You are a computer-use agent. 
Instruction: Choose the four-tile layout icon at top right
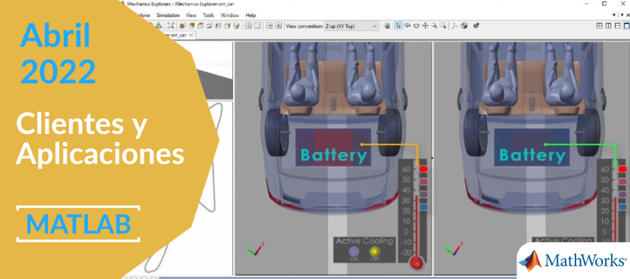pos(599,26)
